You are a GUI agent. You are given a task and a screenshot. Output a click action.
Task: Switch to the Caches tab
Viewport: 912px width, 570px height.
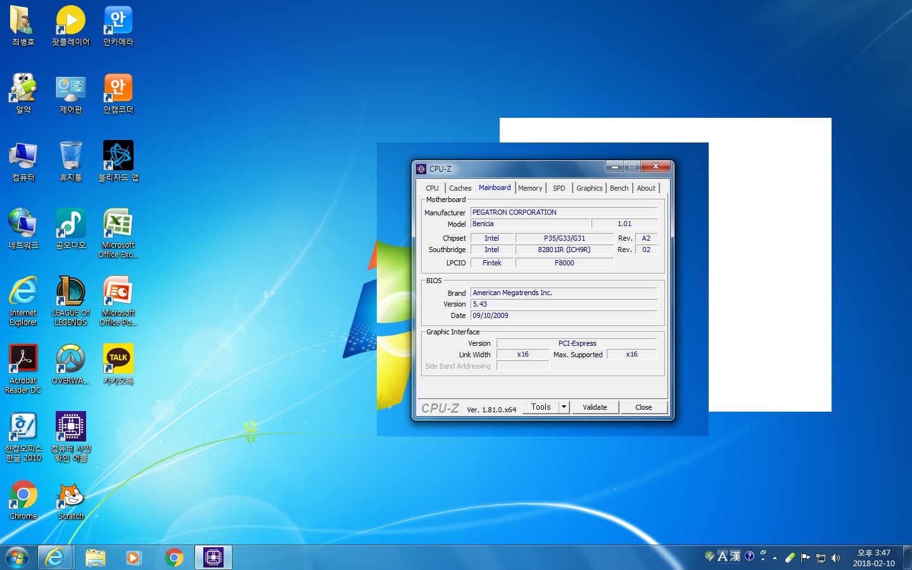(x=460, y=188)
